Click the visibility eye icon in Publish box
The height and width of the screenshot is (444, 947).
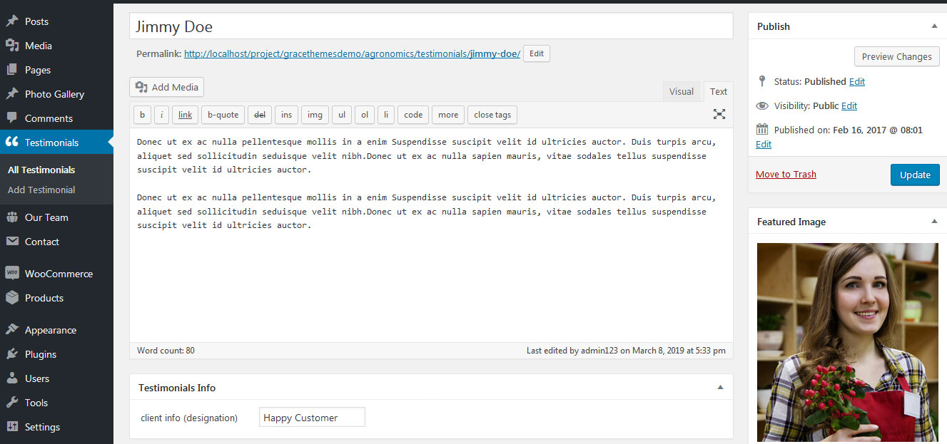click(x=762, y=105)
